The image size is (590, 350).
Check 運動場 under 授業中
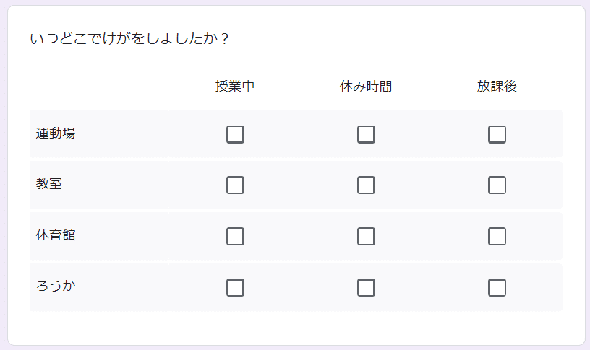(235, 135)
